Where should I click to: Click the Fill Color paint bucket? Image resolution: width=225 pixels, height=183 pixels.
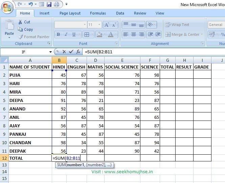click(99, 34)
